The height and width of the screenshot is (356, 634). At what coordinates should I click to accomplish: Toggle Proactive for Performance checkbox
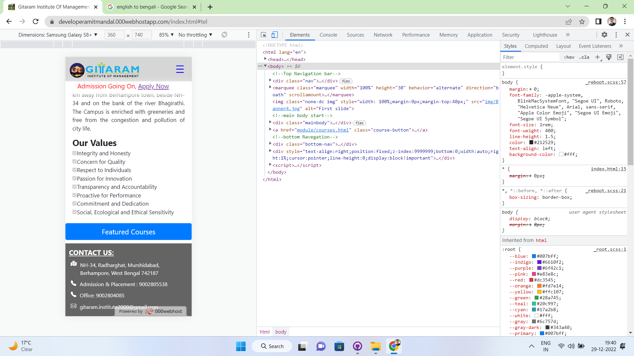[75, 195]
